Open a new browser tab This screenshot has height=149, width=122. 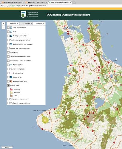pyautogui.click(x=74, y=2)
